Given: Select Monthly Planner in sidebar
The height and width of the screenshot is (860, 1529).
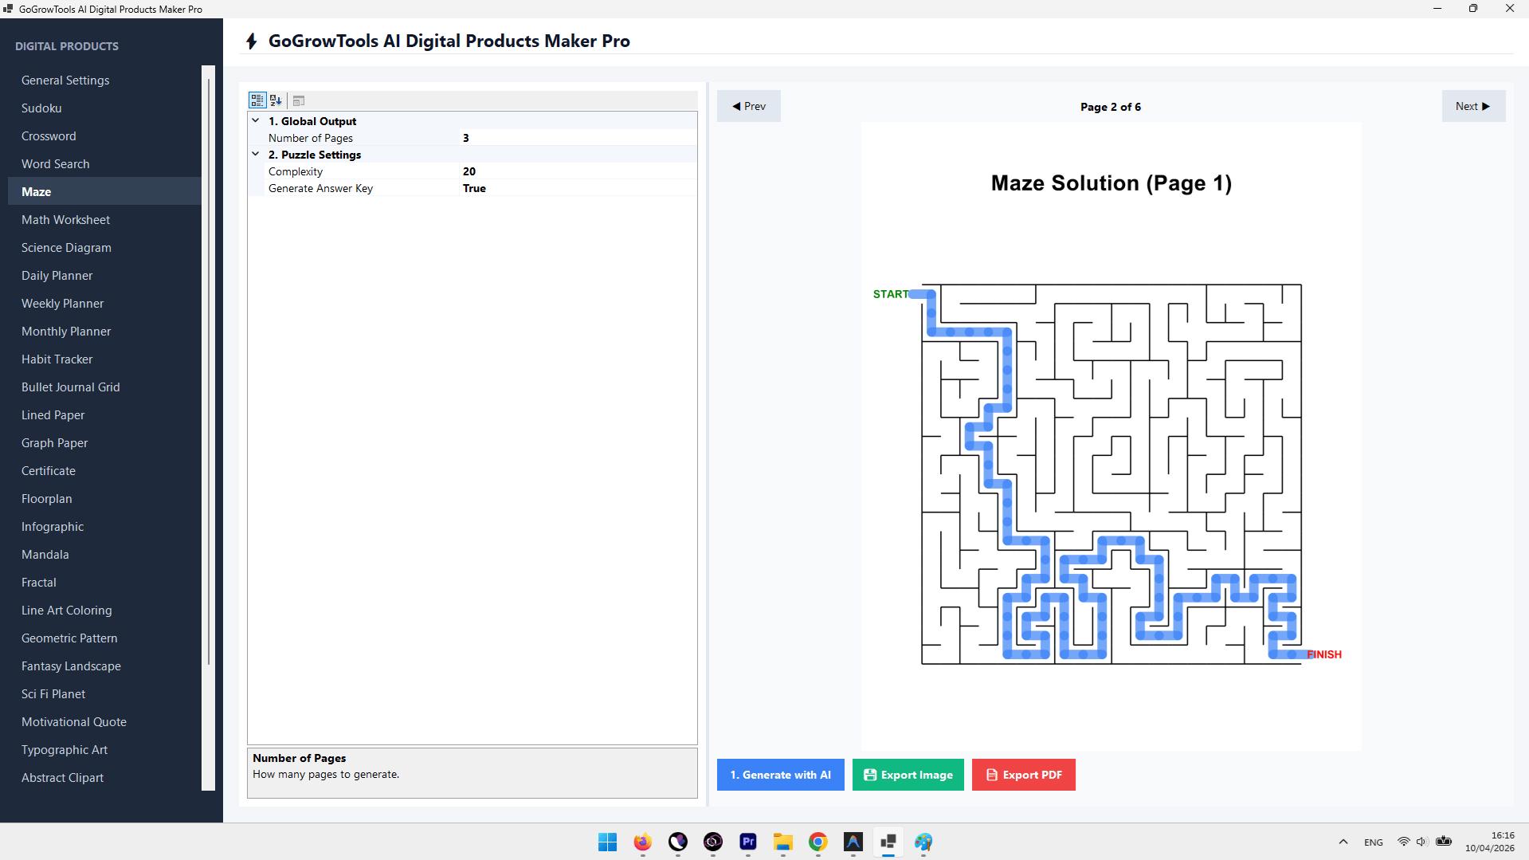Looking at the screenshot, I should [x=104, y=331].
